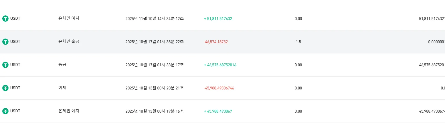Click the USDT icon in the 51,811.517432 deposit row
The image size is (445, 126).
click(5, 19)
